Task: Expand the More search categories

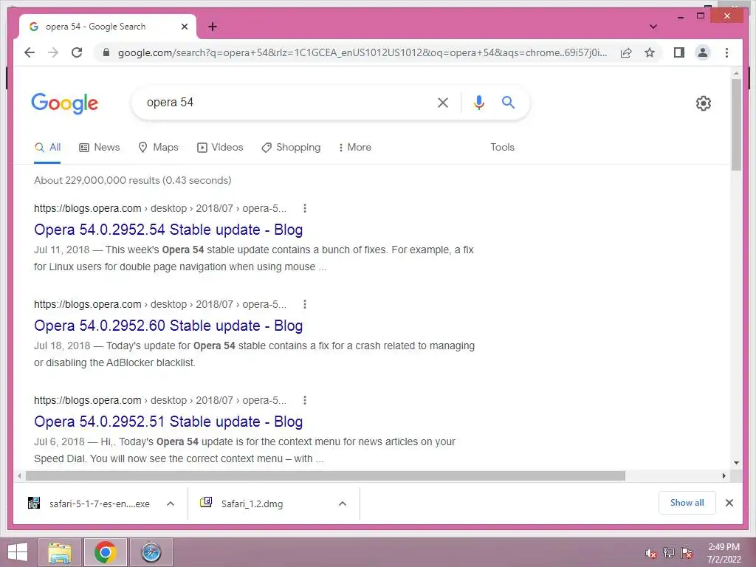Action: point(355,148)
